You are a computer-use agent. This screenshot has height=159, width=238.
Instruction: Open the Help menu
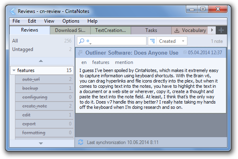click(x=92, y=21)
